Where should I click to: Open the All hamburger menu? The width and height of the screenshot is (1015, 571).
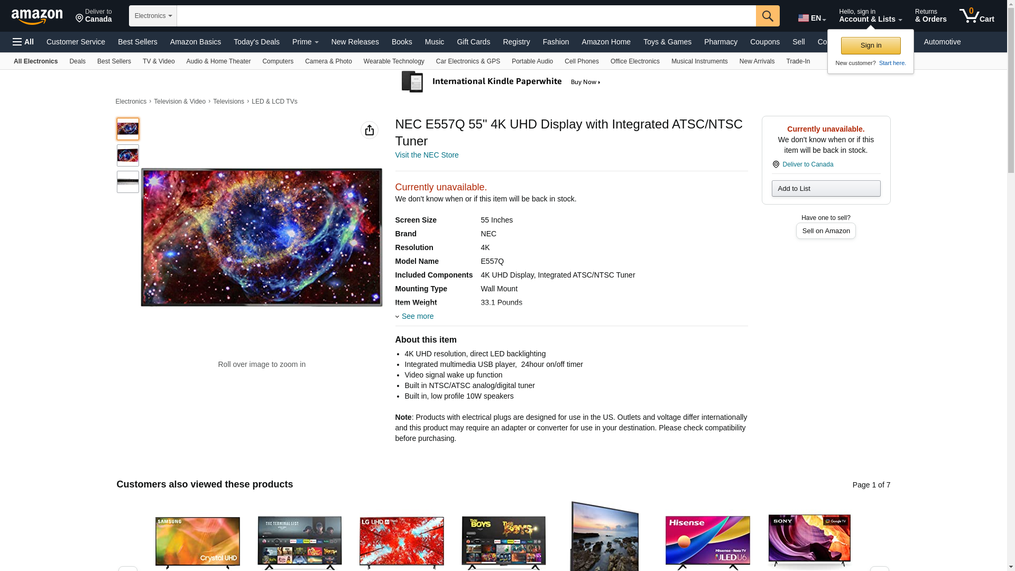click(x=23, y=42)
